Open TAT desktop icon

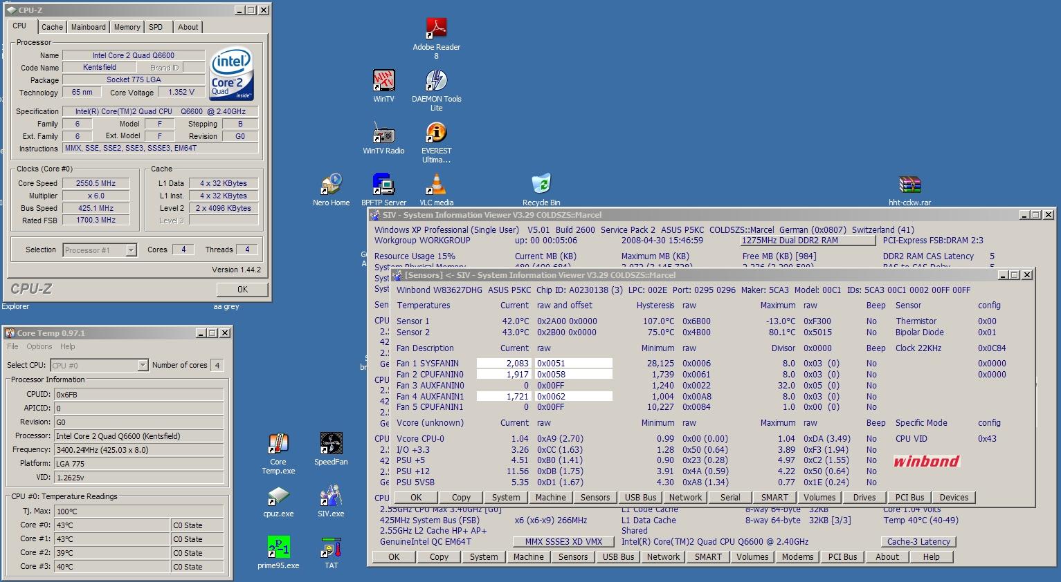pos(331,547)
